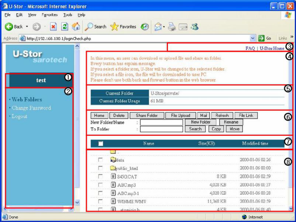Click the File Link button
This screenshot has width=296, height=222.
tap(246, 116)
